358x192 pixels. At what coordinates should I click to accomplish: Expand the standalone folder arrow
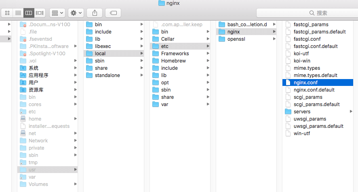(142, 75)
